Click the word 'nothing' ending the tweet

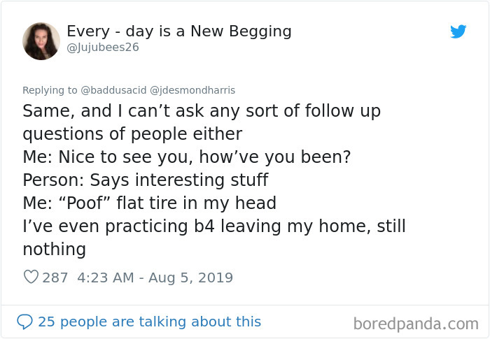(x=55, y=250)
